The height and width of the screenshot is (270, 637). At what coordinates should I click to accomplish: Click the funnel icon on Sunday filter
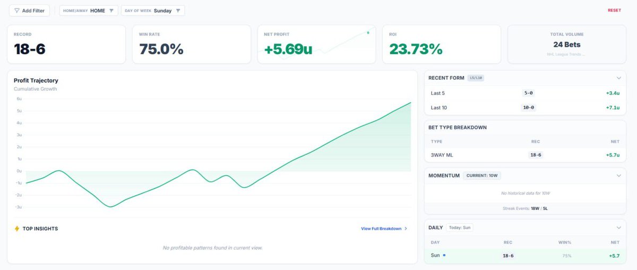click(178, 11)
